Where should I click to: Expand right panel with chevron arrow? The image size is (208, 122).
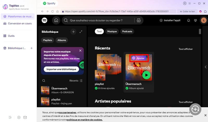[x=206, y=67]
